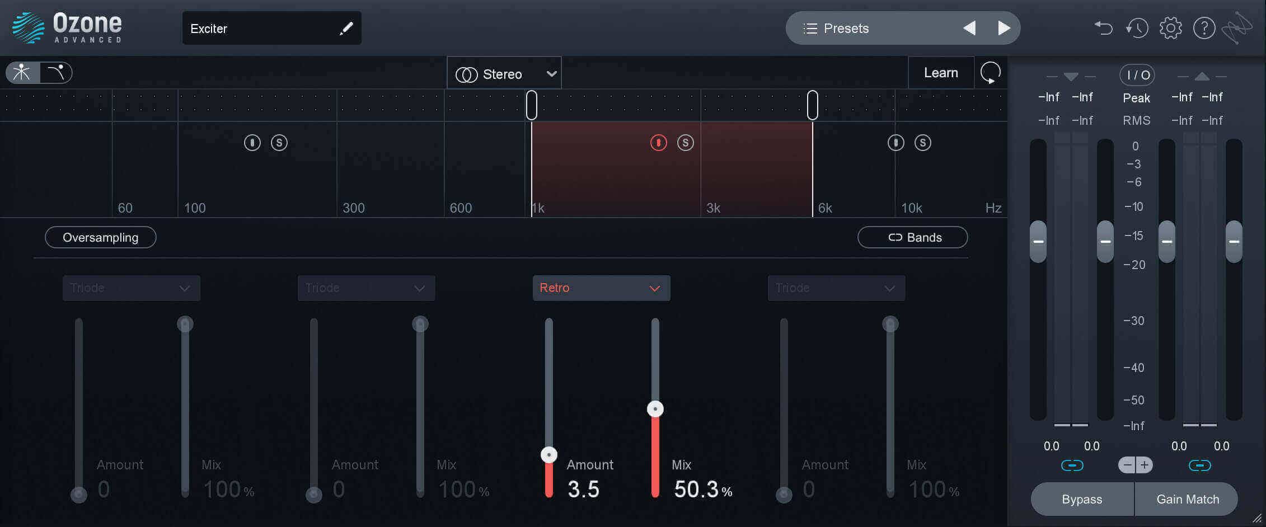
Task: Click the fourth band Amount slider knob
Action: 784,495
